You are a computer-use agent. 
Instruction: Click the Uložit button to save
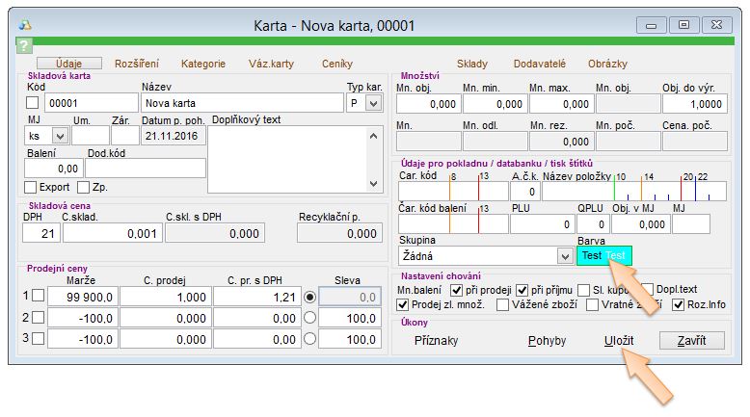coord(618,341)
